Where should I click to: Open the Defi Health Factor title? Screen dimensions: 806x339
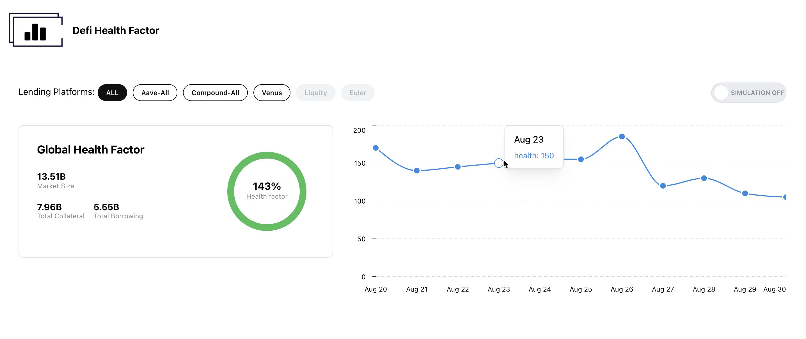[116, 30]
